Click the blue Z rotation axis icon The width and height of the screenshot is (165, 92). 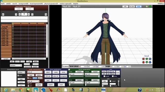click(x=150, y=59)
